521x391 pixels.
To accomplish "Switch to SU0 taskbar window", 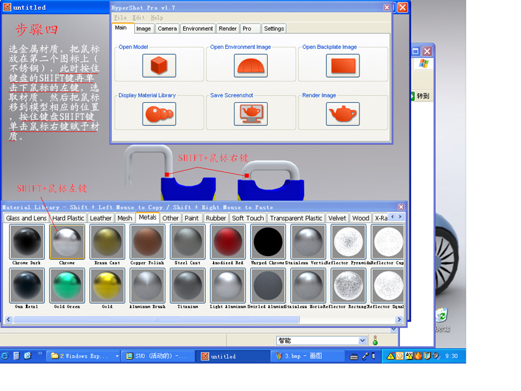I will [157, 356].
